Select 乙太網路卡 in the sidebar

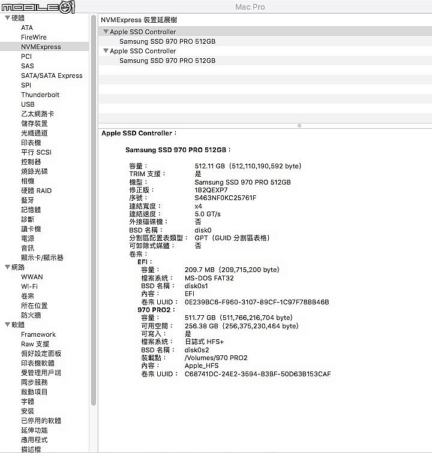(38, 114)
